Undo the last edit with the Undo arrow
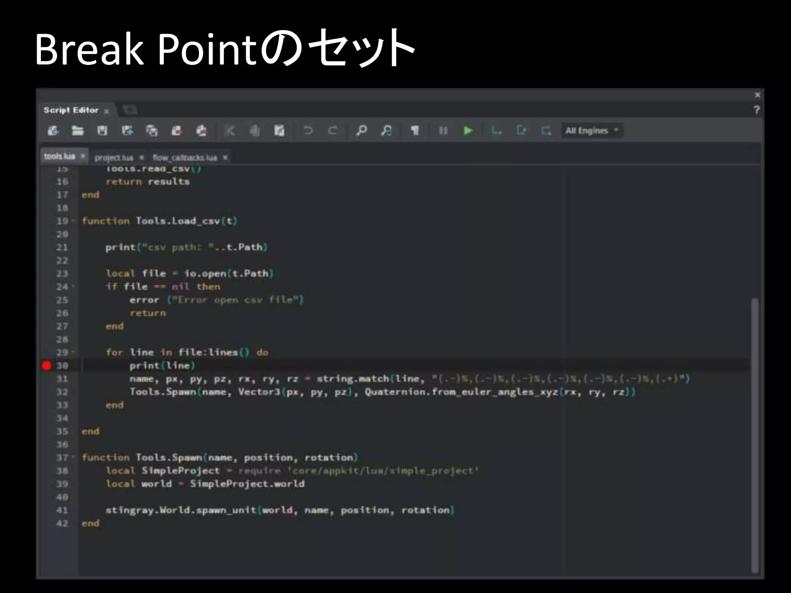The image size is (791, 593). [308, 130]
